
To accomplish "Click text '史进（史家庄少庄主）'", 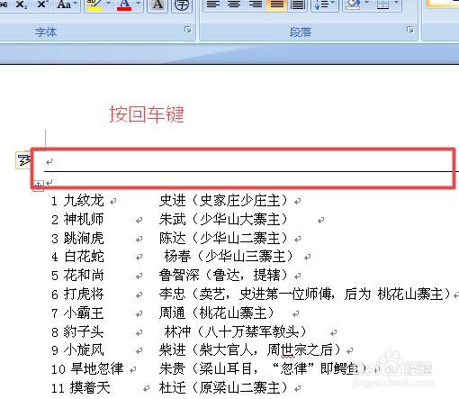I will [x=223, y=201].
